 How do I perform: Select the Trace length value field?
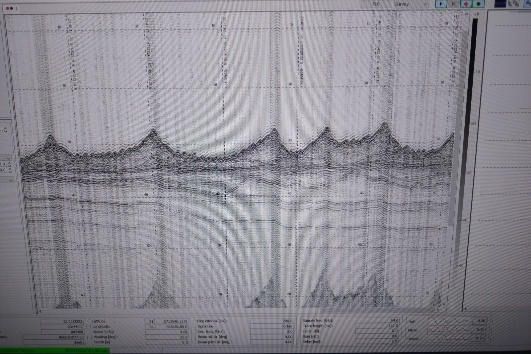(x=377, y=325)
